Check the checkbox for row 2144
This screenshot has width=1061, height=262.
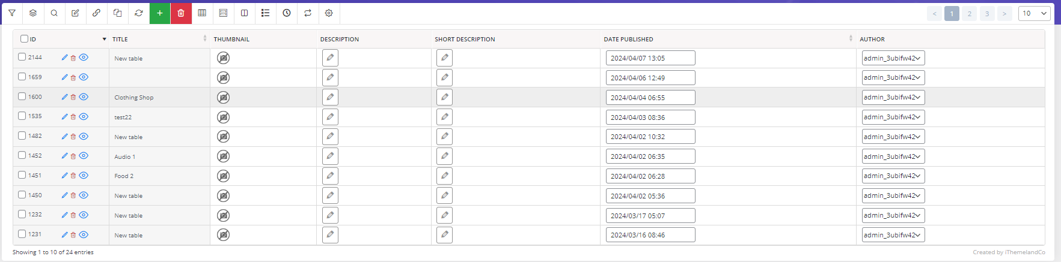click(x=22, y=57)
